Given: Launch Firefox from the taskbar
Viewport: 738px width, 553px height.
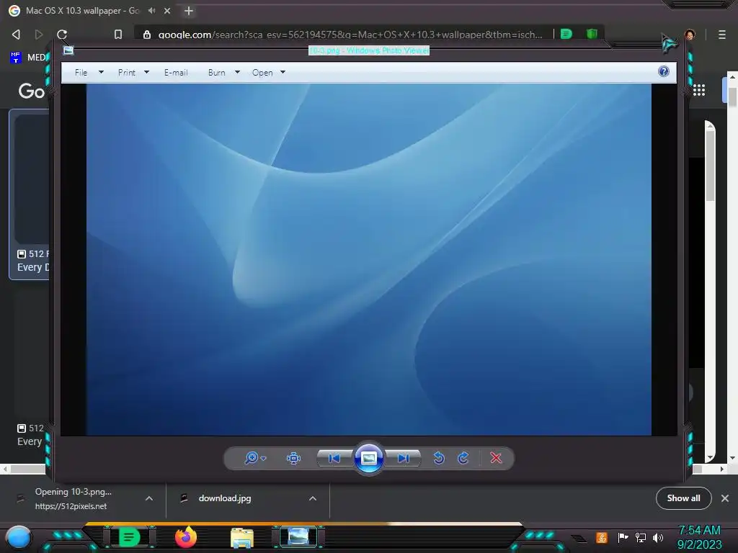Looking at the screenshot, I should click(186, 537).
